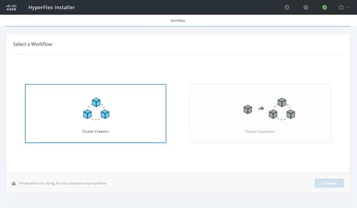Image resolution: width=357 pixels, height=208 pixels.
Task: Click the 'Select a Workflow' heading
Action: click(x=33, y=44)
